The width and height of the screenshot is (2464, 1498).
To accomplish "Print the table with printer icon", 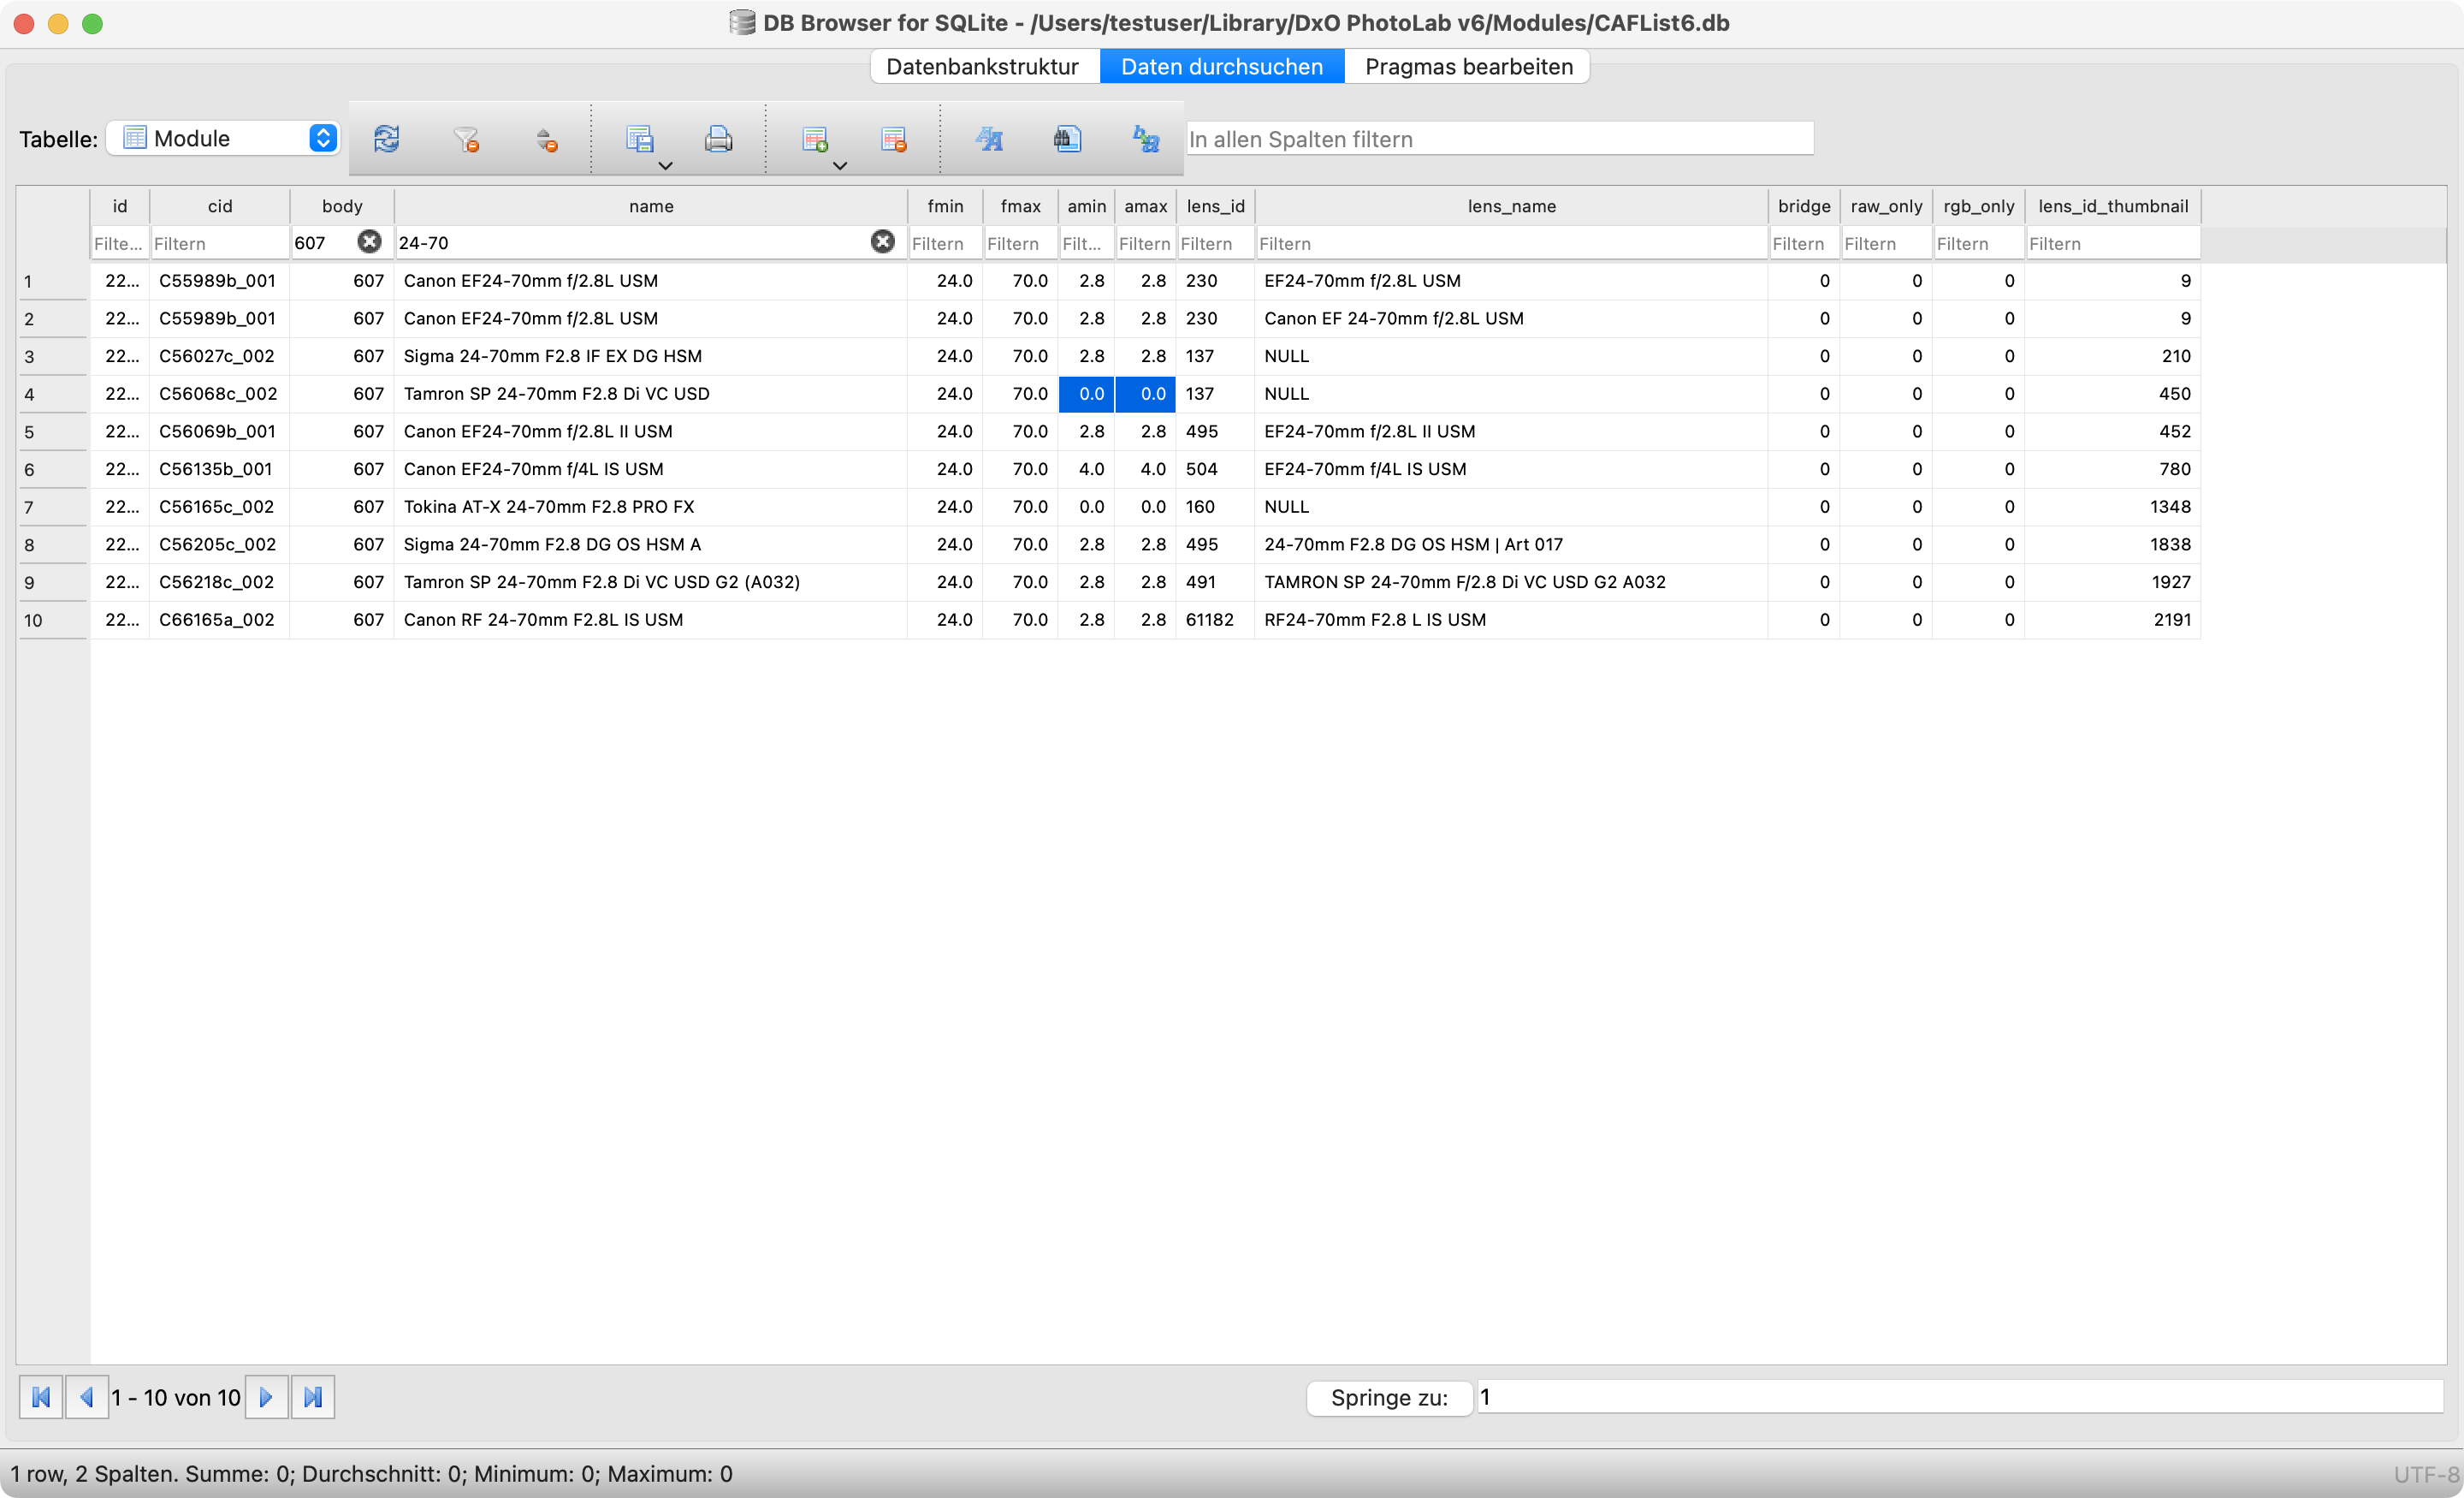I will [718, 138].
